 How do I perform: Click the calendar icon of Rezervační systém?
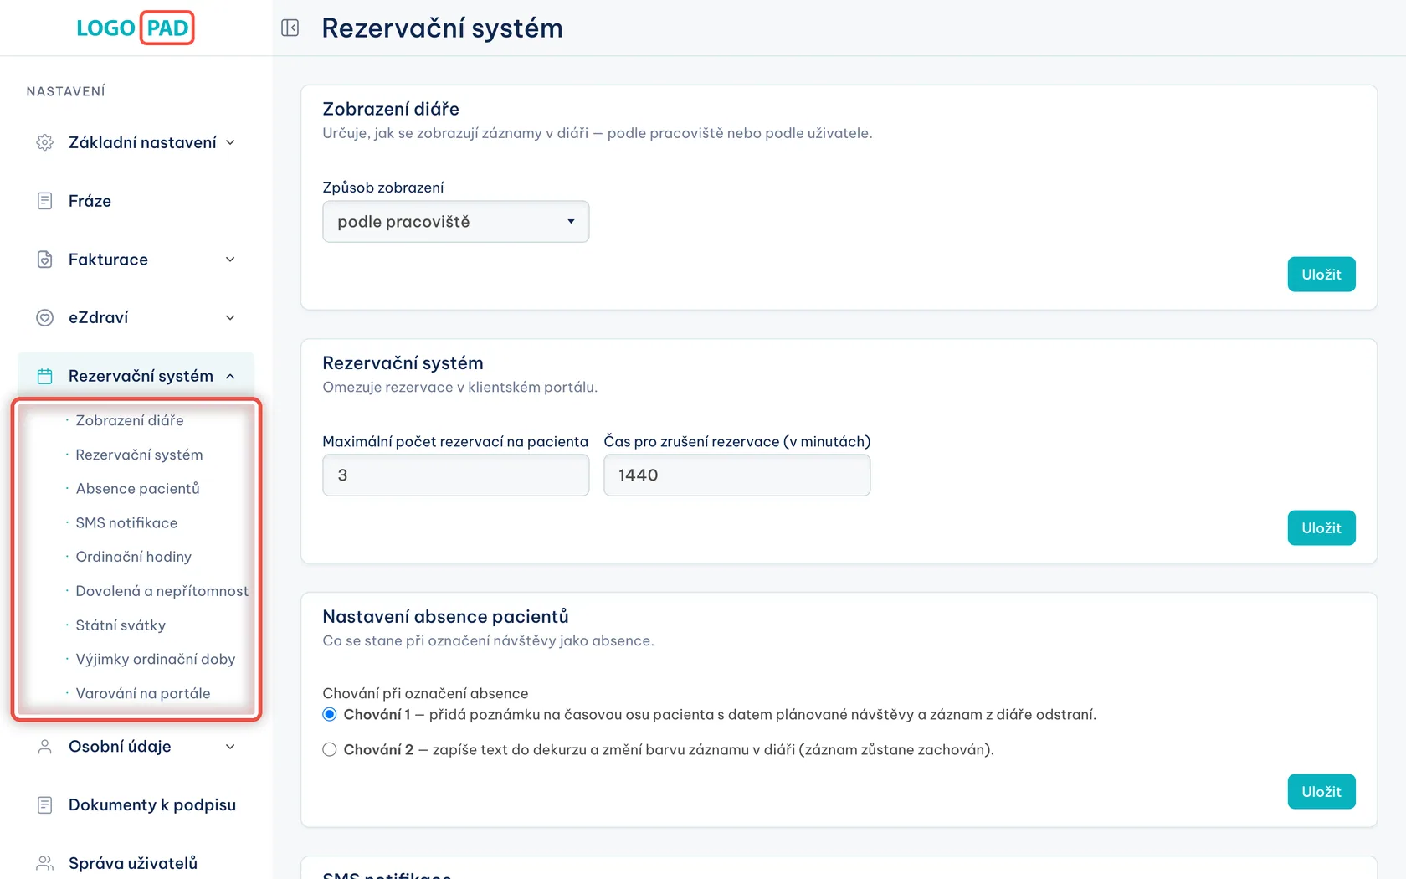click(x=45, y=376)
